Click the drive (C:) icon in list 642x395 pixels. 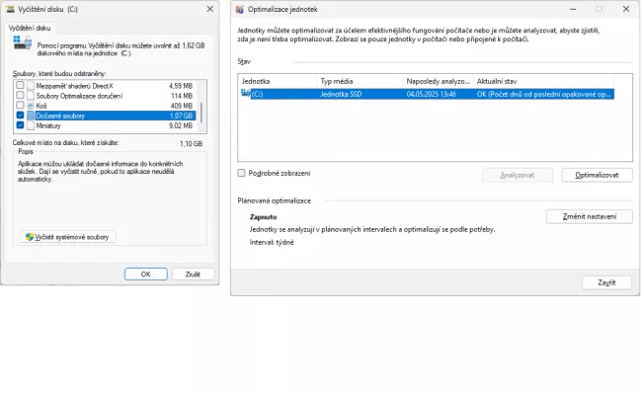click(245, 95)
